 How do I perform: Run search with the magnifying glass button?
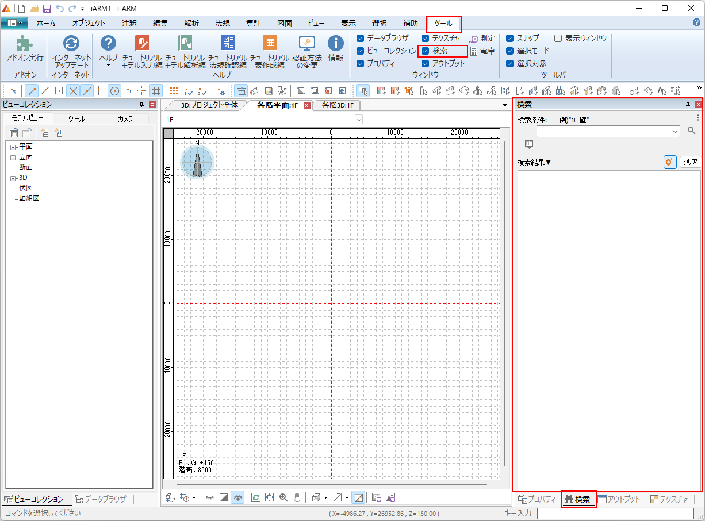(692, 131)
